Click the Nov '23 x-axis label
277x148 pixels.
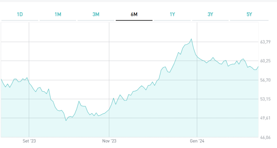(x=109, y=141)
